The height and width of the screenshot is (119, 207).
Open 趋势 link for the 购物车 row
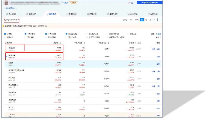click(158, 64)
